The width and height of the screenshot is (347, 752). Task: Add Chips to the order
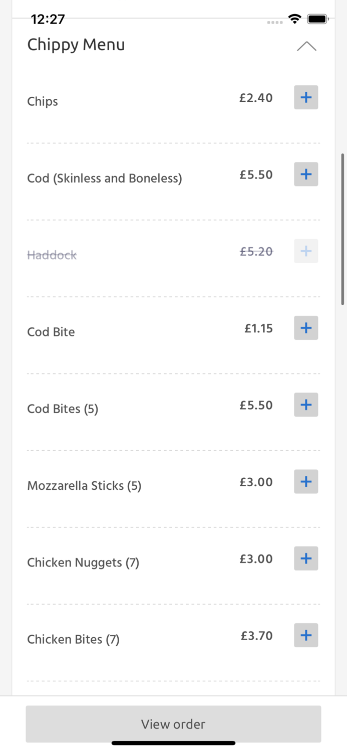pos(306,97)
